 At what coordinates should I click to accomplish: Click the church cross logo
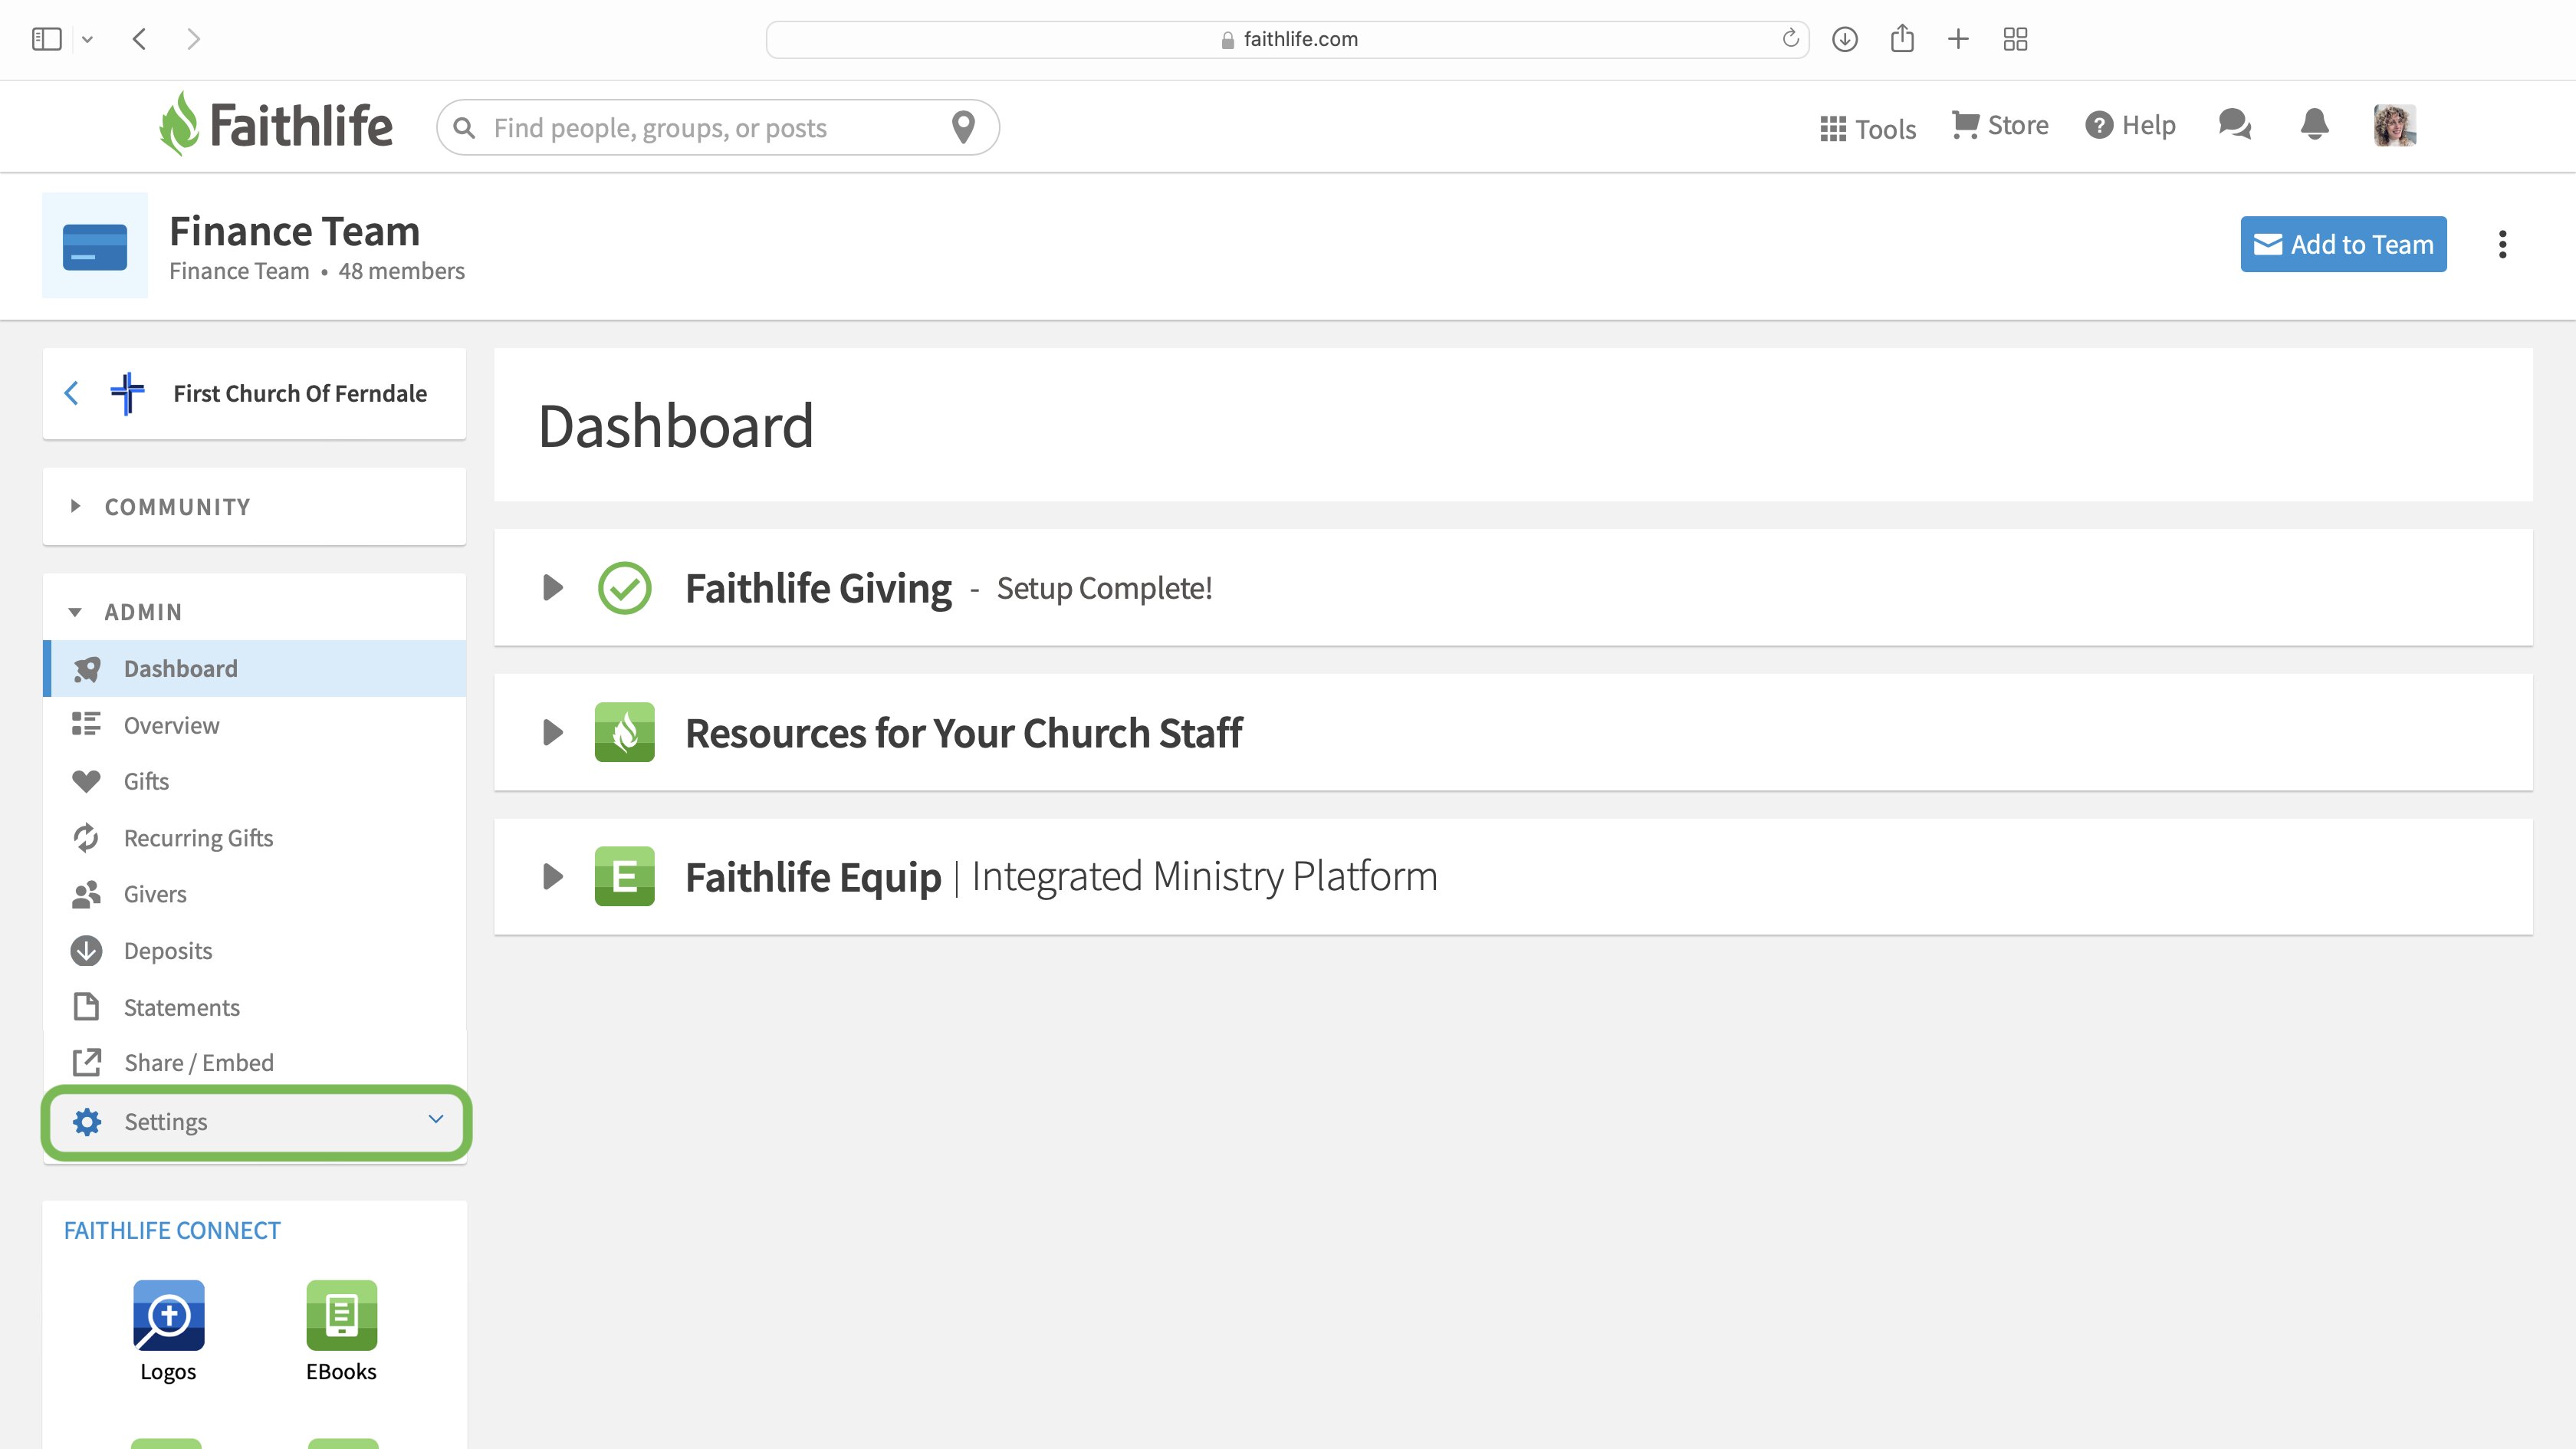coord(127,393)
